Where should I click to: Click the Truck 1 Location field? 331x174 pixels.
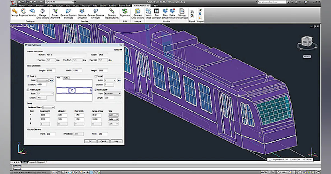(42, 85)
